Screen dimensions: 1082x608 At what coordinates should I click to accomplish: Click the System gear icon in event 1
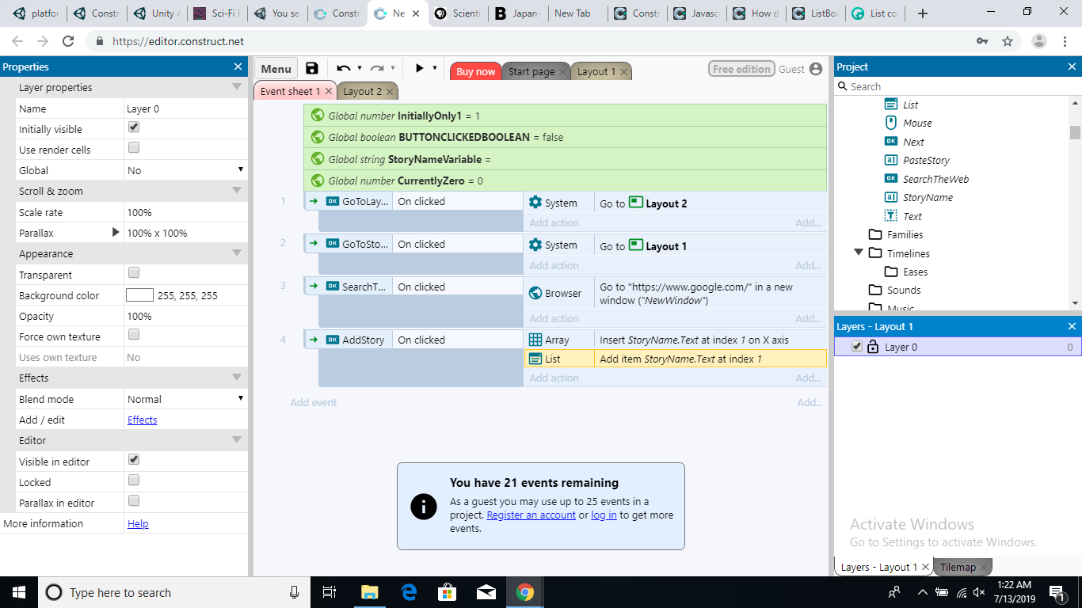pyautogui.click(x=535, y=203)
